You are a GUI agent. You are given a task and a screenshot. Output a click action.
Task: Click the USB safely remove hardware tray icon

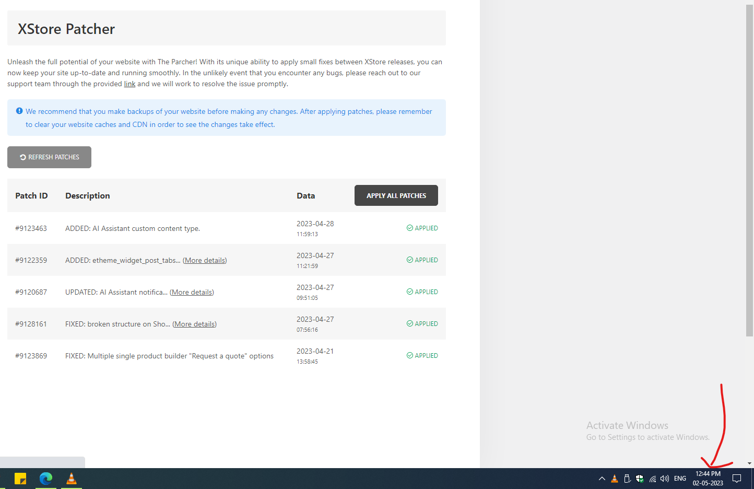click(627, 479)
